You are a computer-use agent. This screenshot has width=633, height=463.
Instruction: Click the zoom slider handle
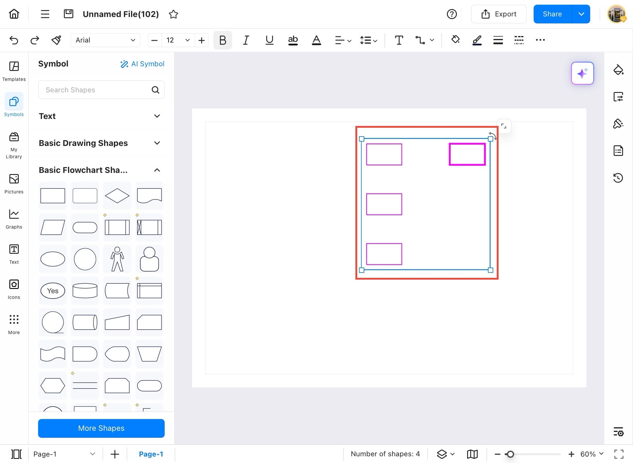tap(510, 454)
